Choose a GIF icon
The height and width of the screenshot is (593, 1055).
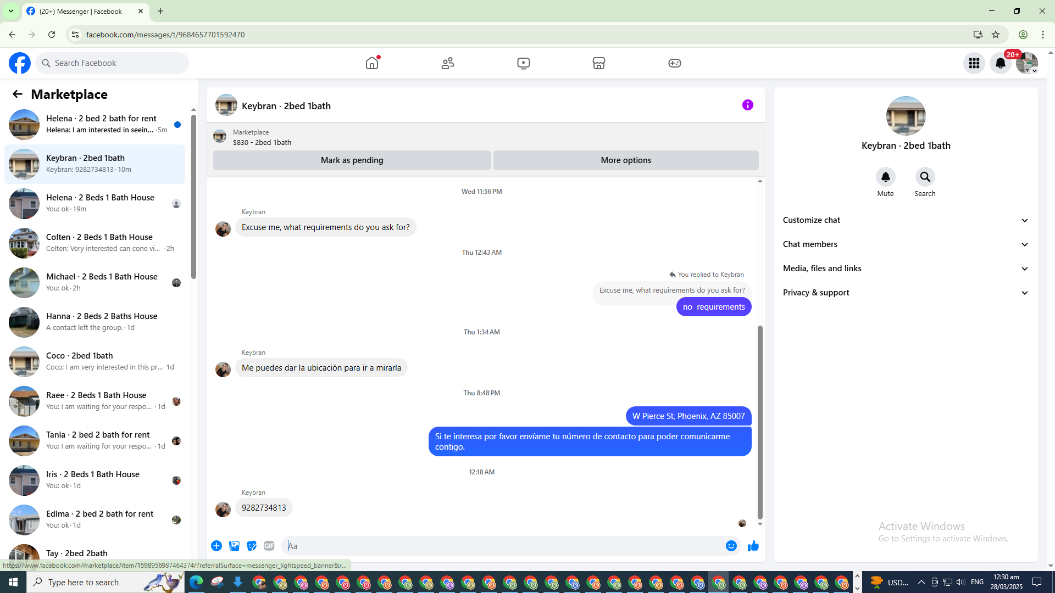(x=269, y=546)
